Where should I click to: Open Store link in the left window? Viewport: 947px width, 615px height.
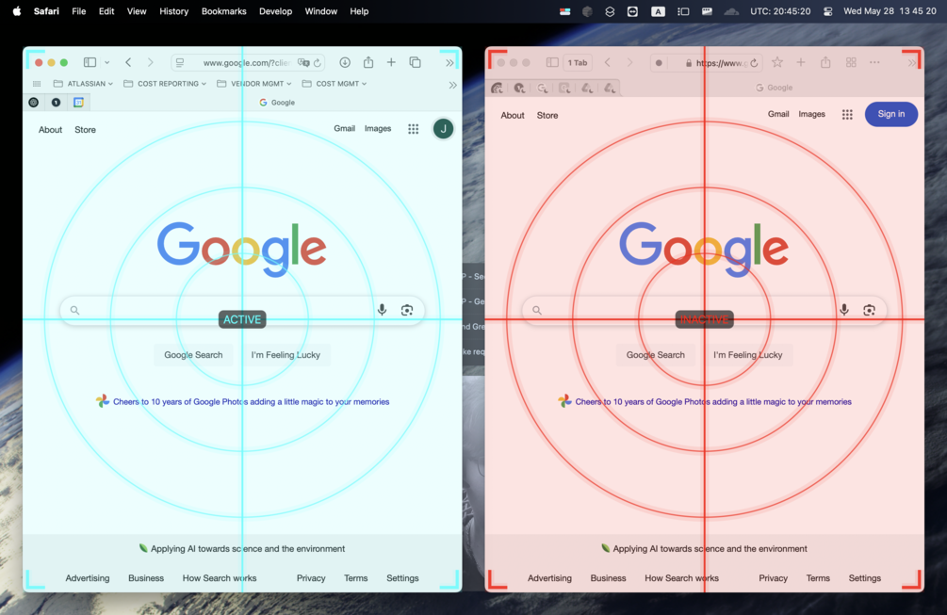(85, 130)
